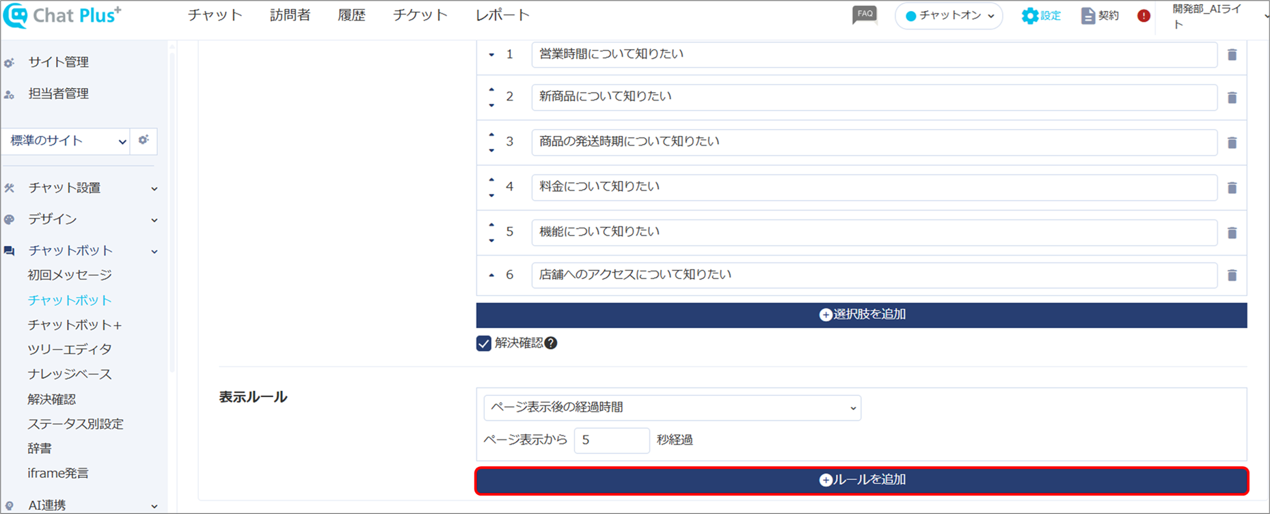Edit the 商品の発送時期について知りたい option field
Image resolution: width=1270 pixels, height=514 pixels.
(874, 142)
